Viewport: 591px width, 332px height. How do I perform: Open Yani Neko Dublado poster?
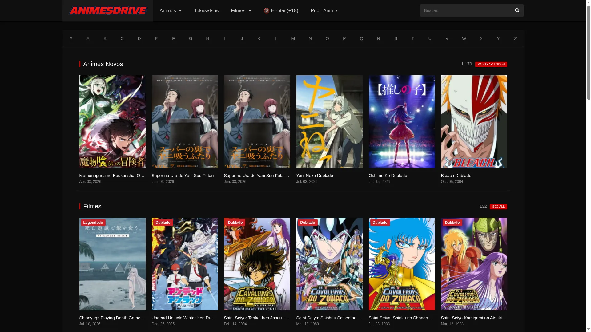[329, 121]
